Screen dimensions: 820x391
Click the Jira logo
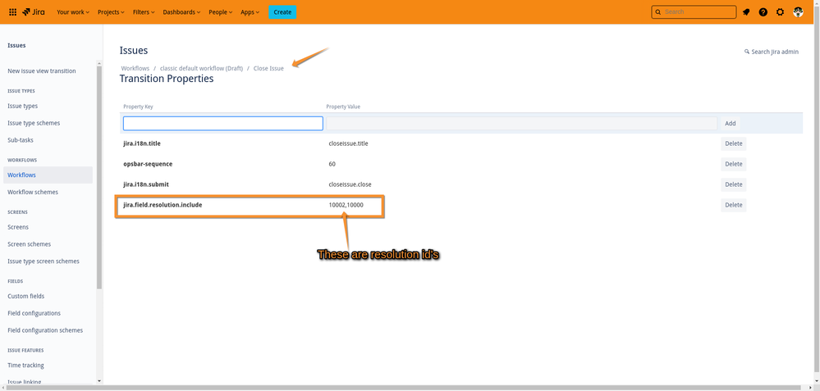34,12
